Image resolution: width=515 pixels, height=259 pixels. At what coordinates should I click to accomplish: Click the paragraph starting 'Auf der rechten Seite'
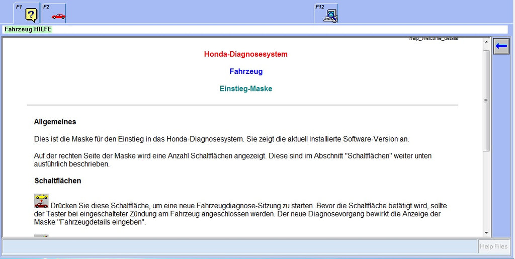pyautogui.click(x=233, y=160)
